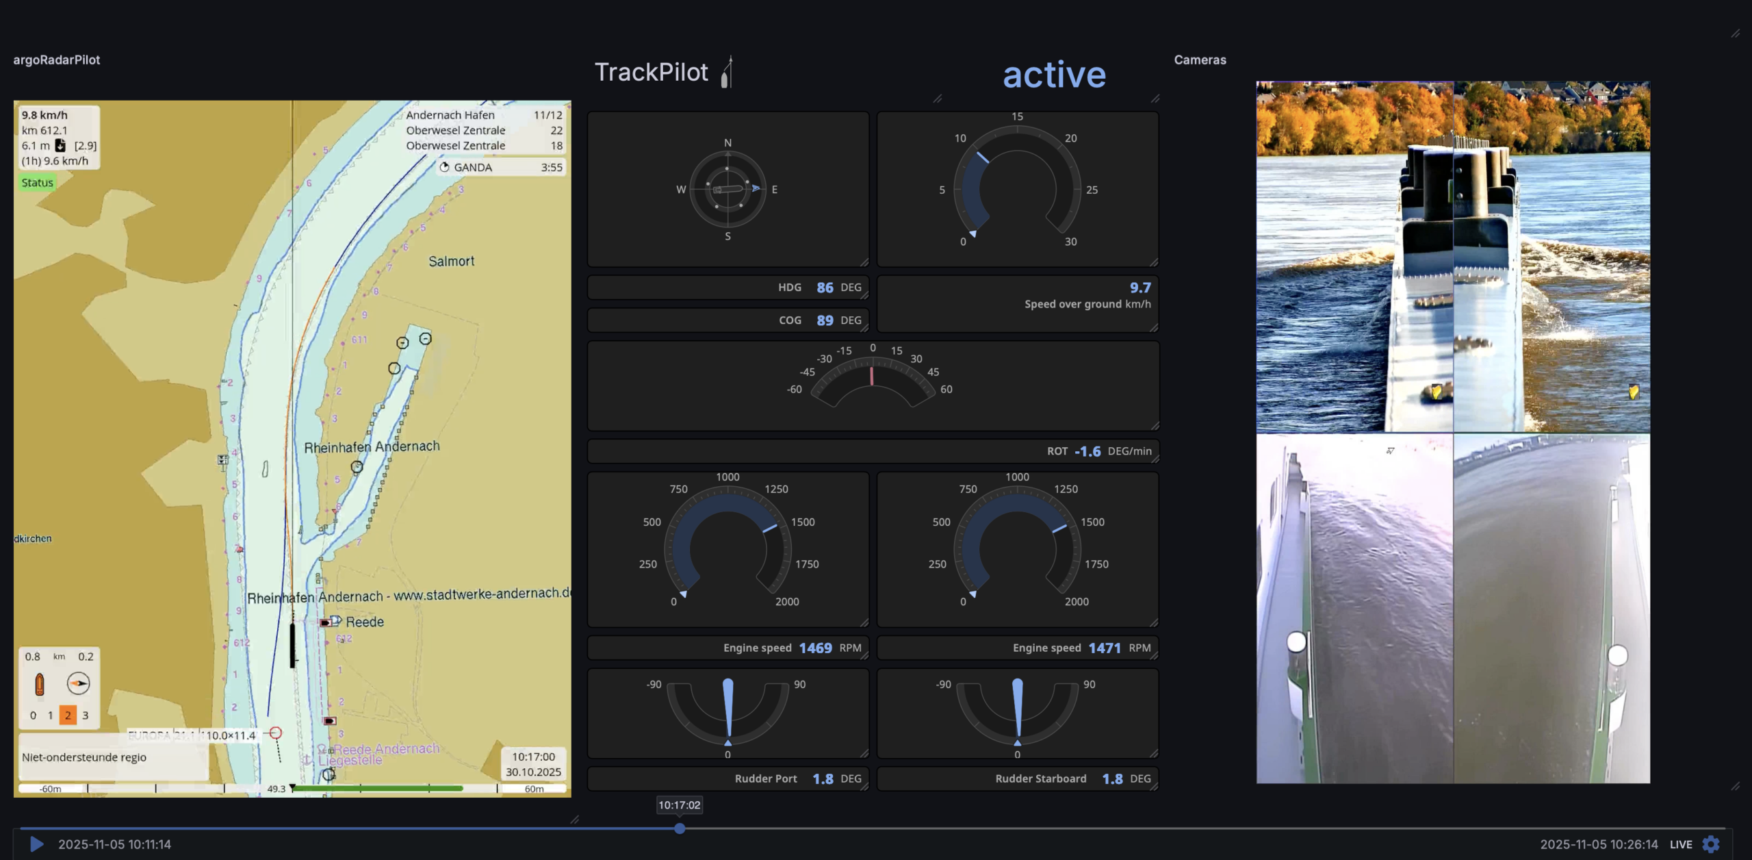Screen dimensions: 1752x860
Task: Open settings gear beside LIVE
Action: point(1711,844)
